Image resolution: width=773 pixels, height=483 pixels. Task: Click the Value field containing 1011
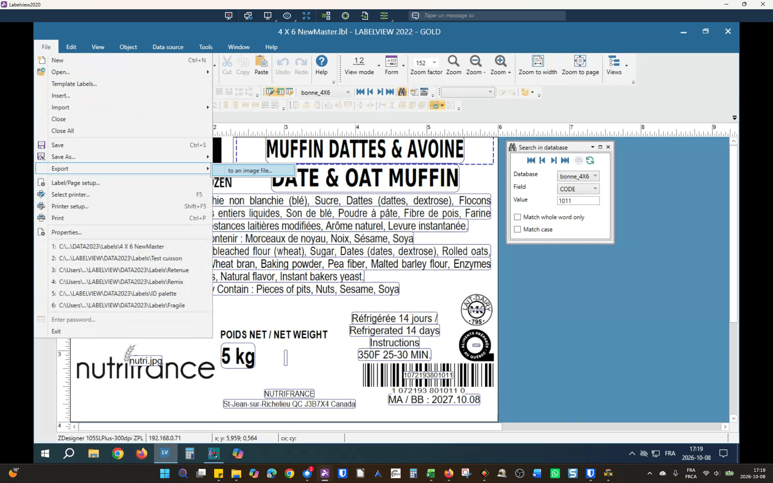coord(578,200)
